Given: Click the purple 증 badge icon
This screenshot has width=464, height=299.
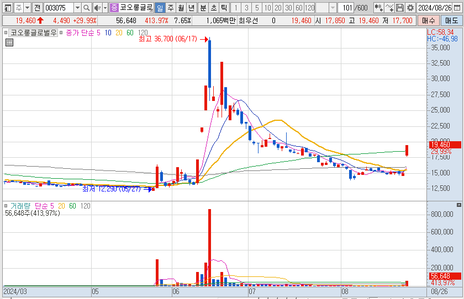Looking at the screenshot, I should point(114,8).
